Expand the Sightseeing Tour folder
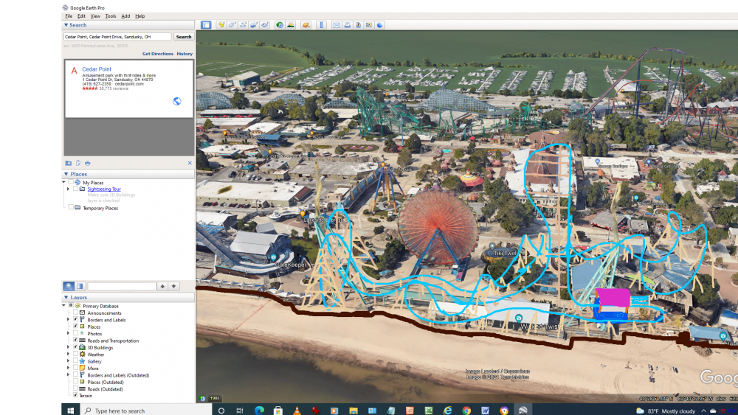The image size is (738, 415). pos(68,189)
